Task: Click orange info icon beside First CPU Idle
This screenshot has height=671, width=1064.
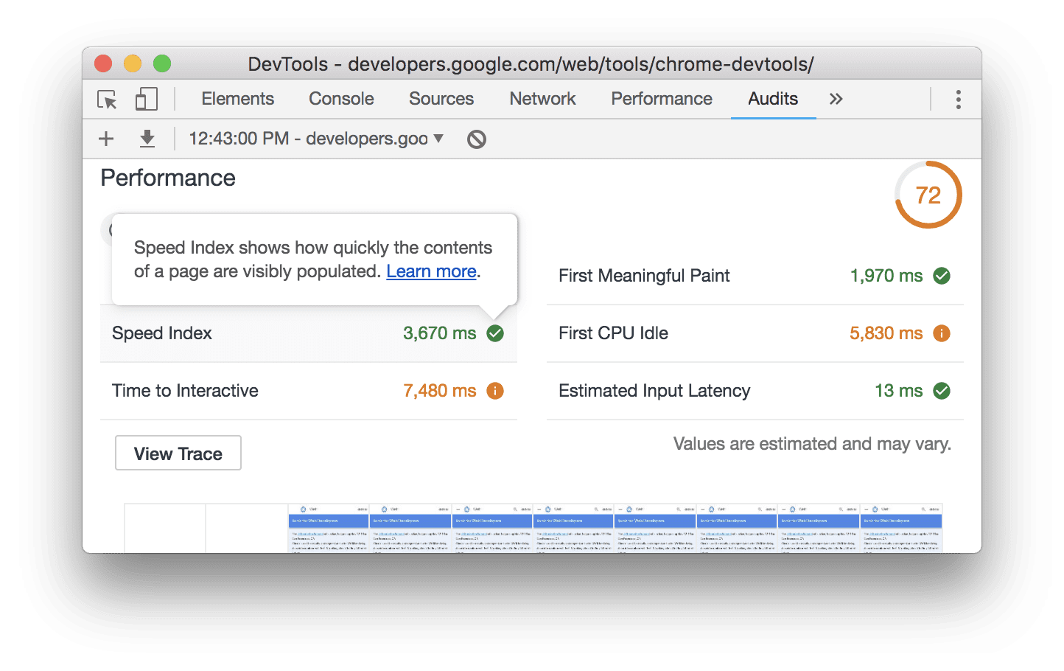Action: (x=941, y=333)
